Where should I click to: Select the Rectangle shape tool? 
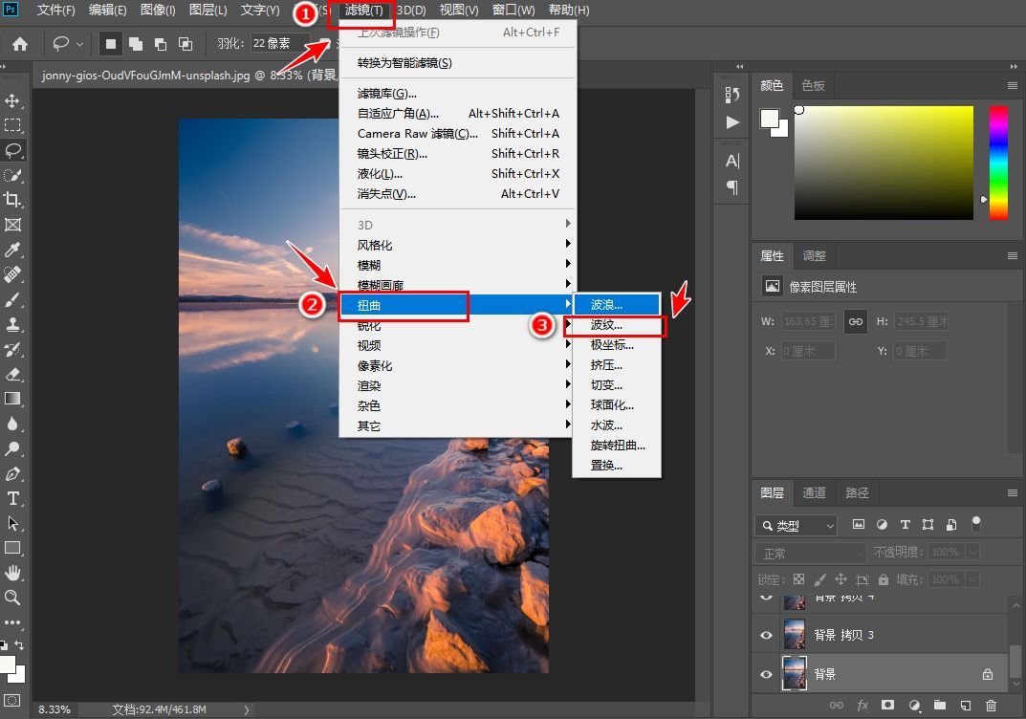tap(12, 548)
